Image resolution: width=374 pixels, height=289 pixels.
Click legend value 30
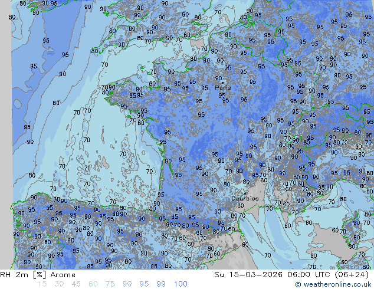pyautogui.click(x=59, y=284)
